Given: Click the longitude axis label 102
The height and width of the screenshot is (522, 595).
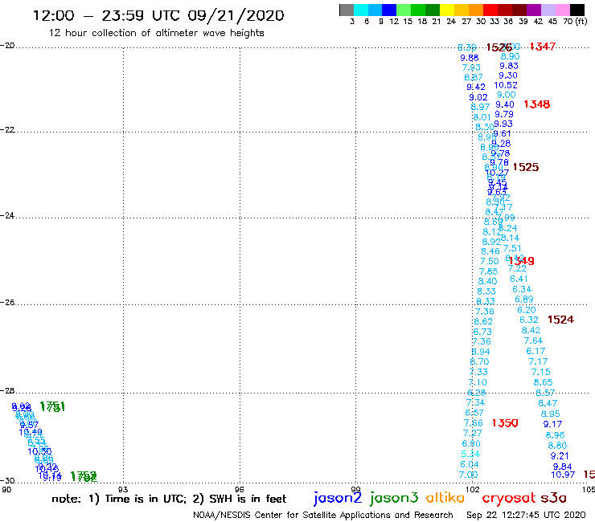Looking at the screenshot, I should click(472, 489).
